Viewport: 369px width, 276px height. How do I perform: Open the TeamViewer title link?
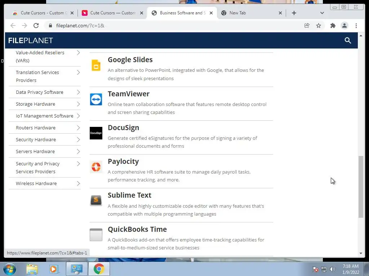(x=129, y=94)
